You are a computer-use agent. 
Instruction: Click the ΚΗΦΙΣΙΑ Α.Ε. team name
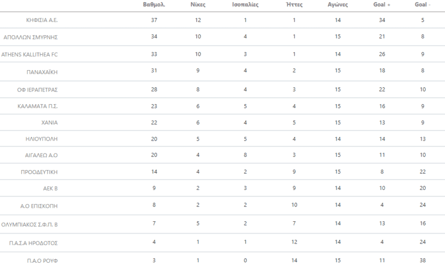(x=42, y=20)
